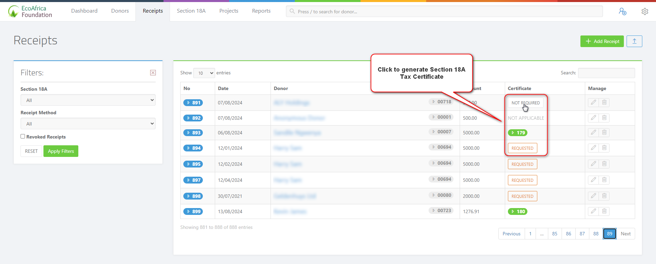Go to page 88 in pagination
The image size is (656, 264).
(x=596, y=234)
